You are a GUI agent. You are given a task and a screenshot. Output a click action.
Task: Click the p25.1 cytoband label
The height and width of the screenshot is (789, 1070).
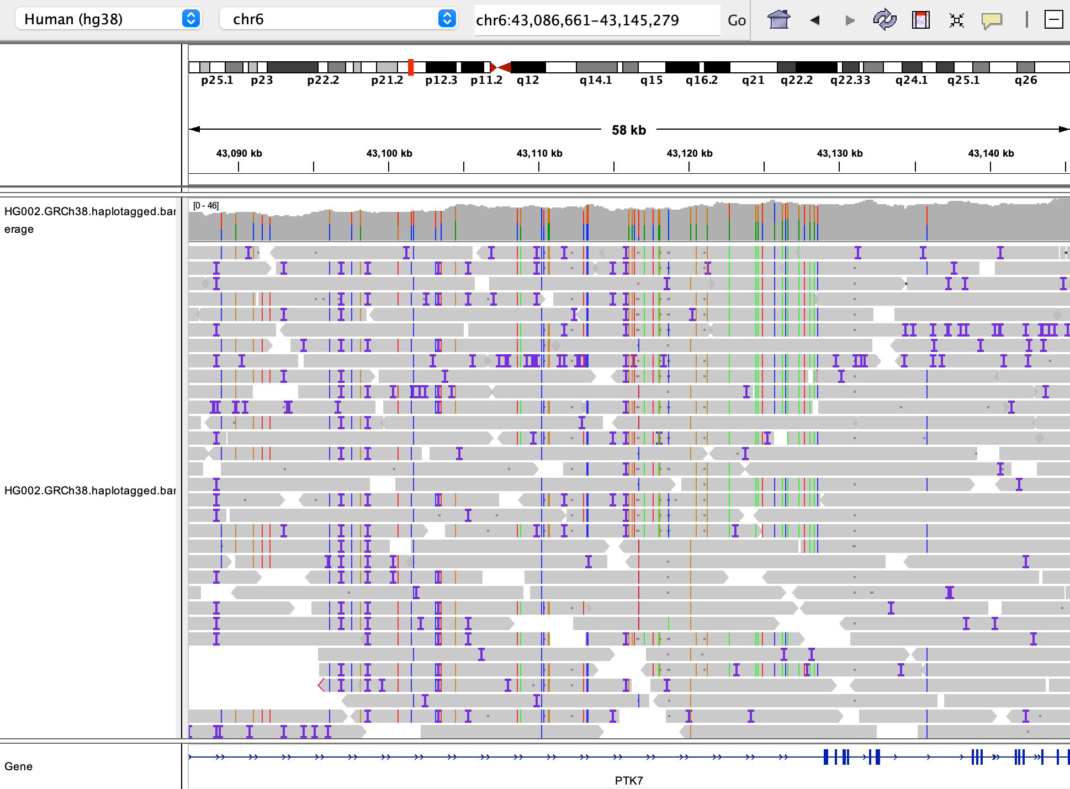(x=217, y=80)
